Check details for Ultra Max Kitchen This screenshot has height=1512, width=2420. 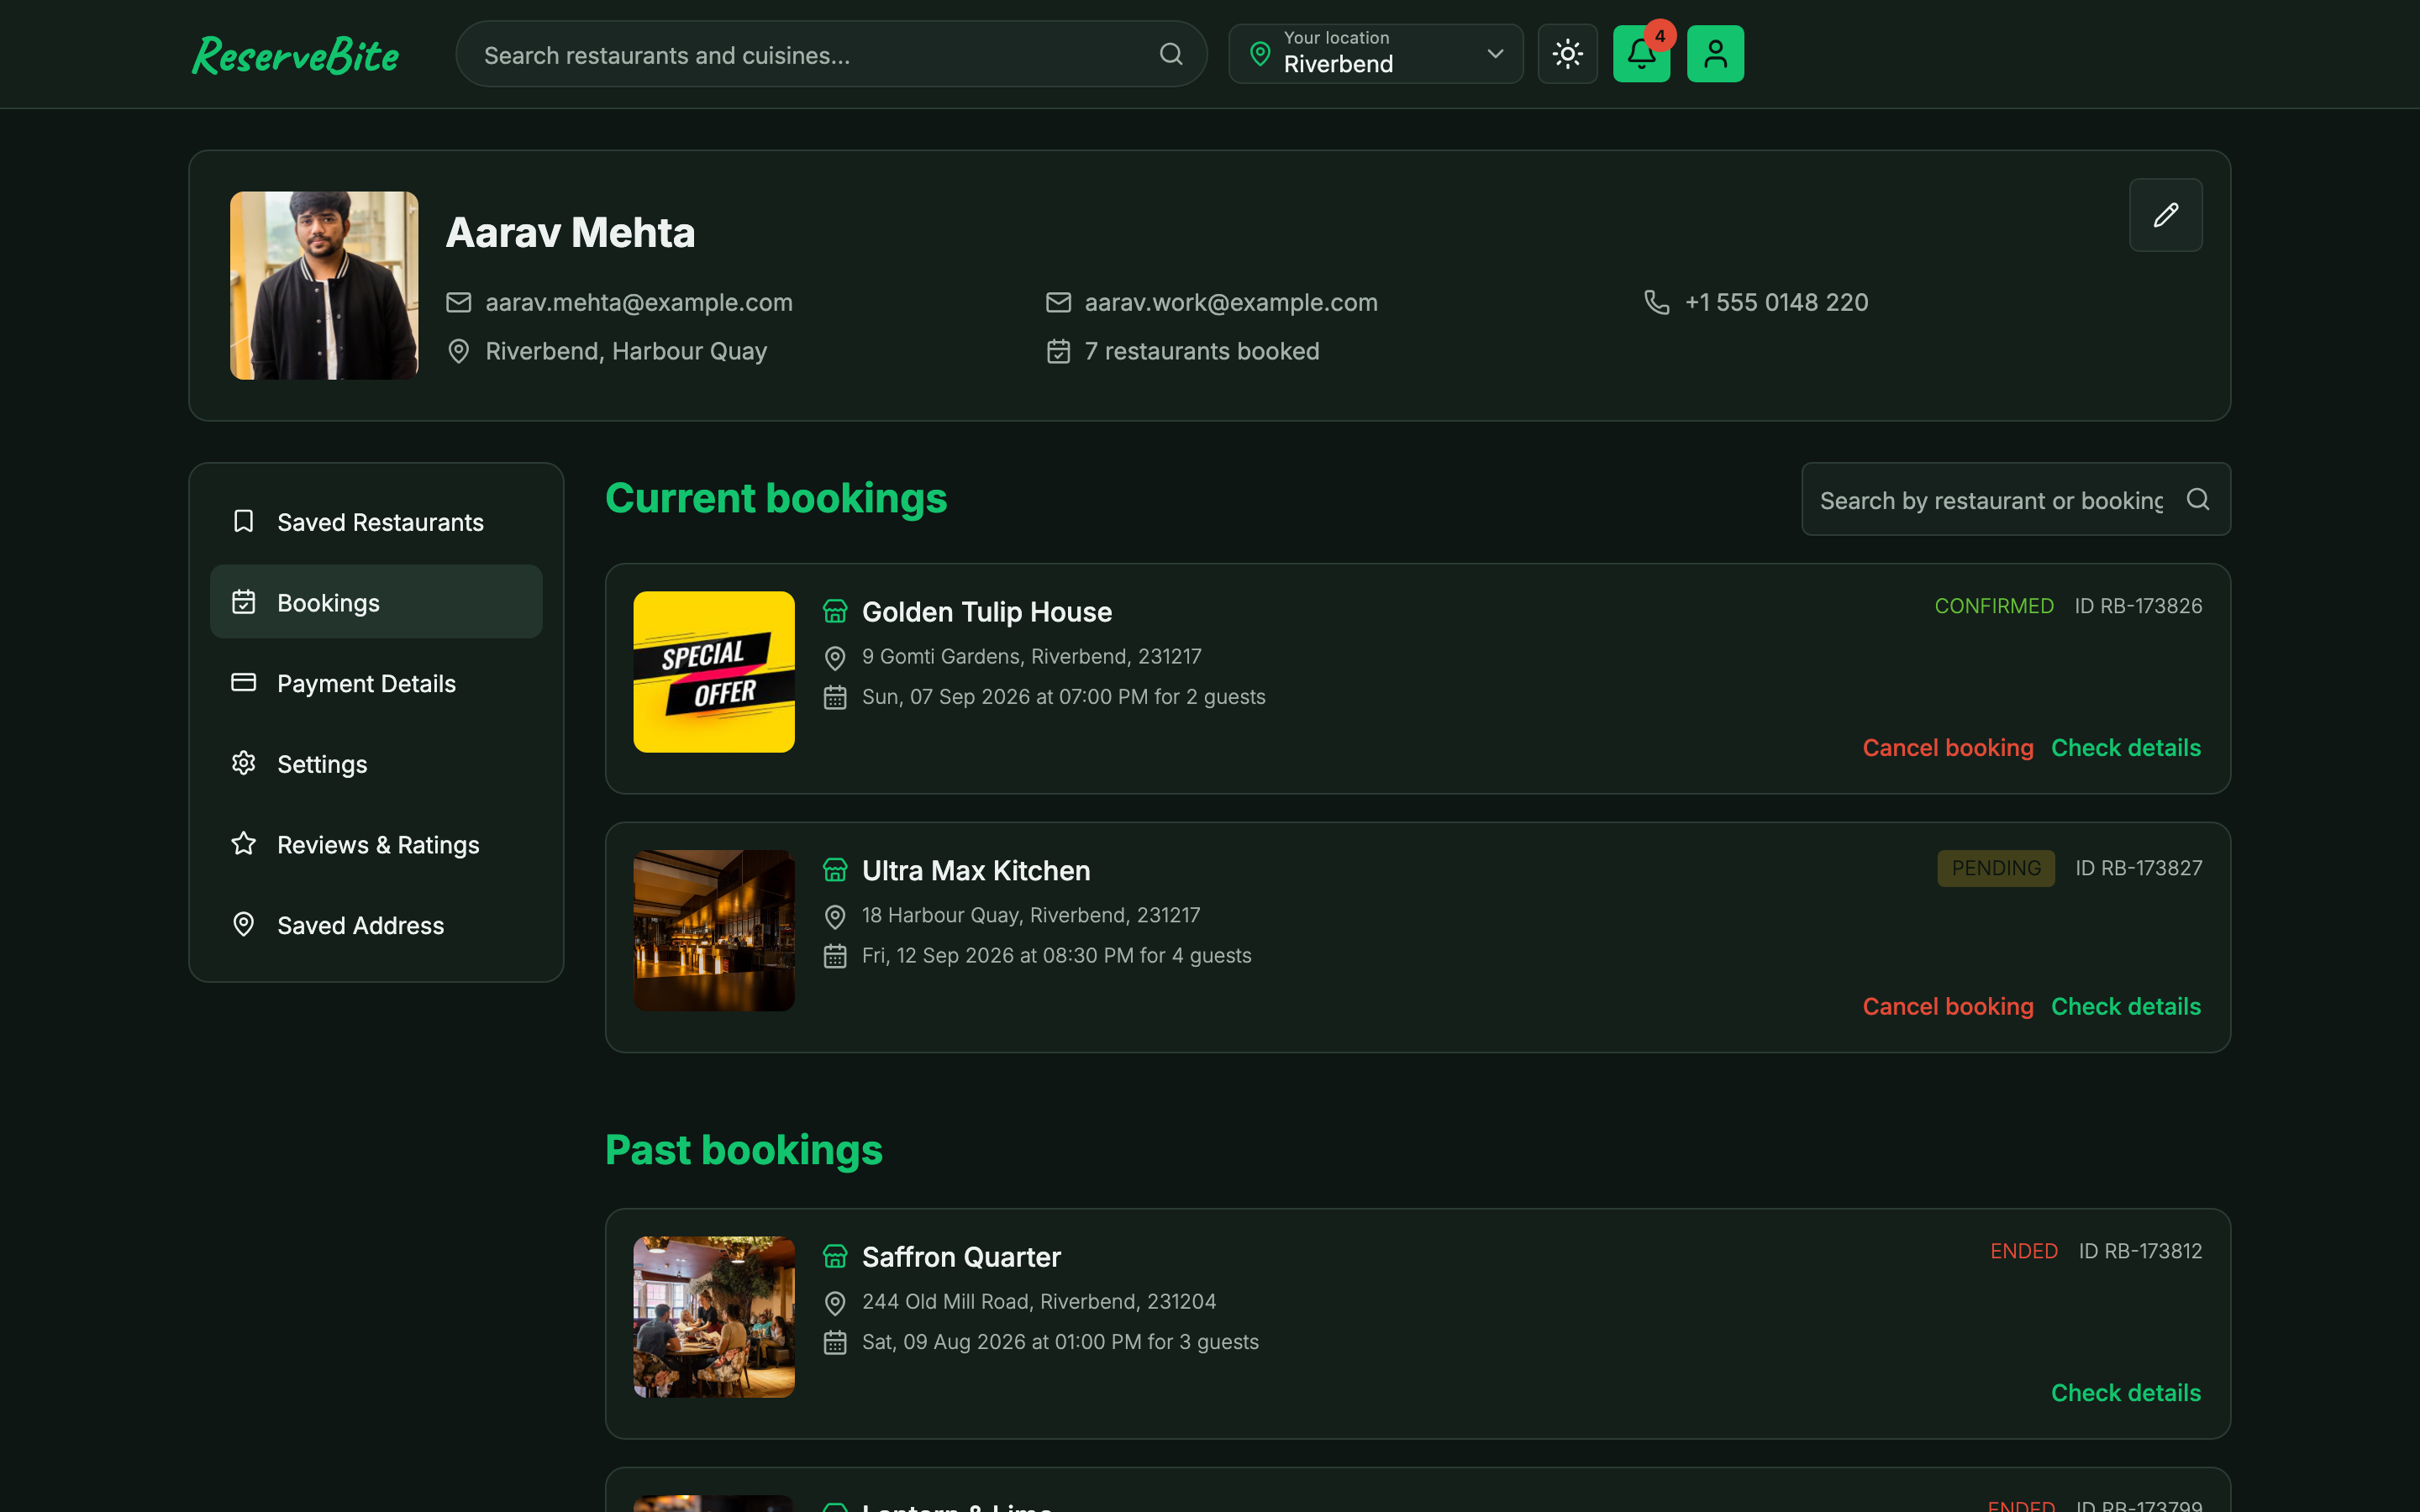(x=2126, y=1007)
